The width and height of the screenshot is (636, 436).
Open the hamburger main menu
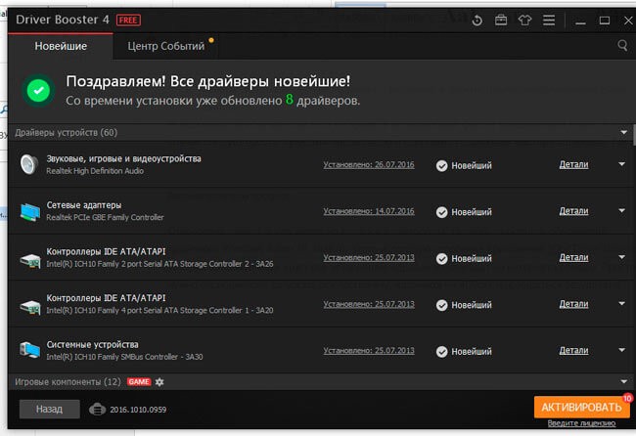[x=550, y=20]
